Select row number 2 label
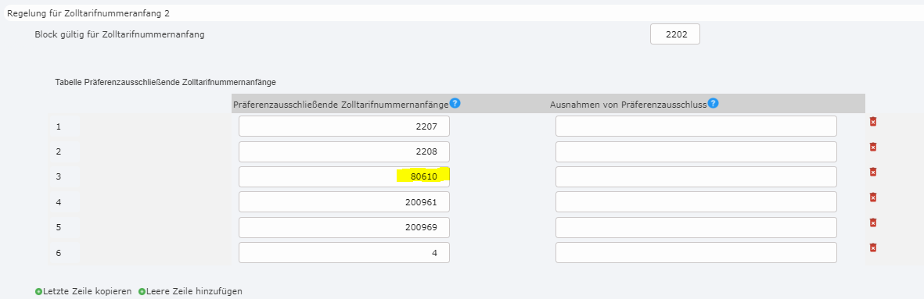 [58, 151]
